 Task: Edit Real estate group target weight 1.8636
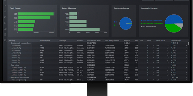pos(186,65)
